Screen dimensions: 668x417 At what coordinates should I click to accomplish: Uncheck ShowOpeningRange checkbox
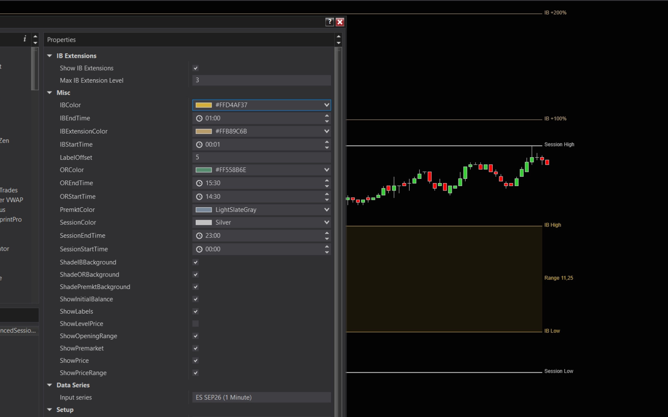click(x=195, y=336)
